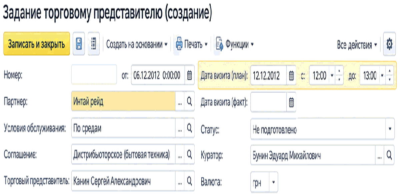Click the end time 13:00 spinner arrows

[x=390, y=75]
